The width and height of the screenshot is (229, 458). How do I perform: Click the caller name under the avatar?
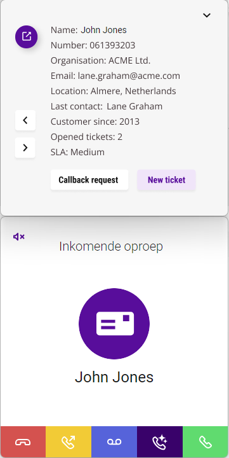[114, 377]
